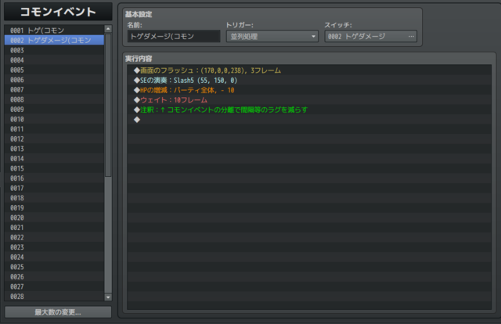The width and height of the screenshot is (501, 324).
Task: Select empty common event 0004
Action: coord(54,60)
